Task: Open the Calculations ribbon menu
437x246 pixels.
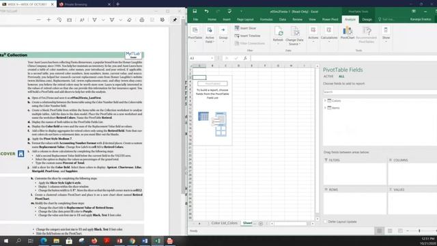Action: pos(329,35)
